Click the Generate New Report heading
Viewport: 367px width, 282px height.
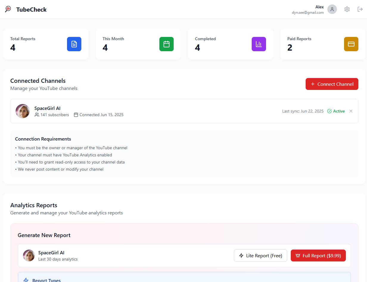point(44,235)
